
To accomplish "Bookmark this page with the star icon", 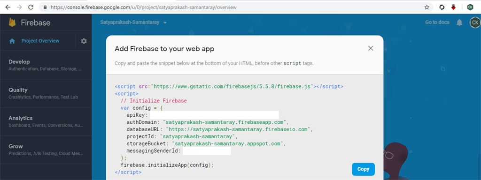I will coord(427,7).
